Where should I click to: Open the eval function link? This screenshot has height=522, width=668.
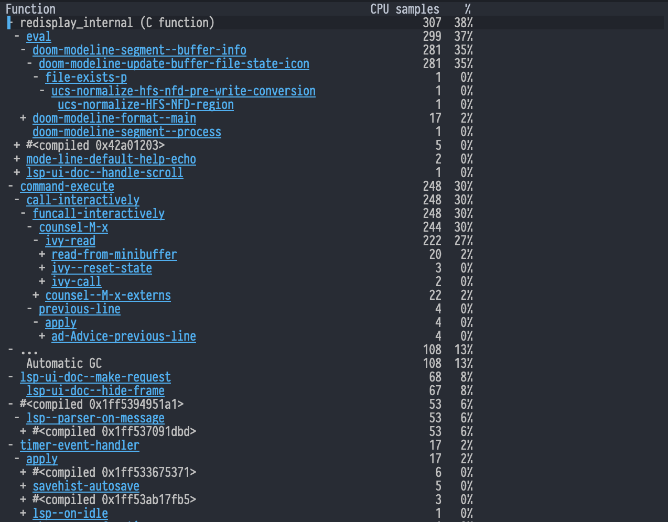coord(39,36)
